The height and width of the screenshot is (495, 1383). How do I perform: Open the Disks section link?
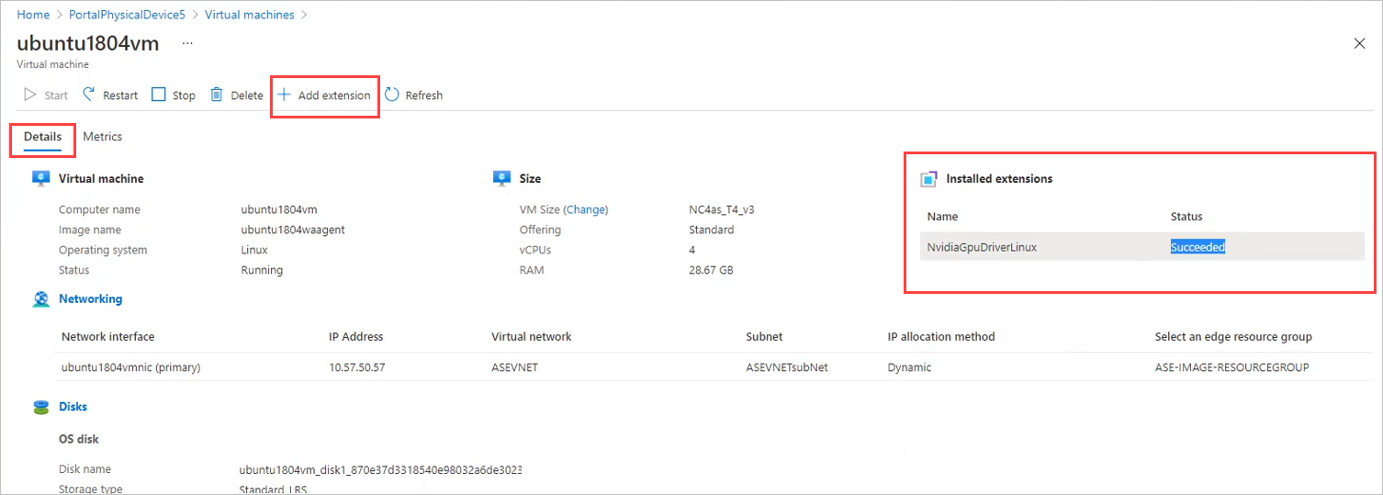(x=73, y=406)
